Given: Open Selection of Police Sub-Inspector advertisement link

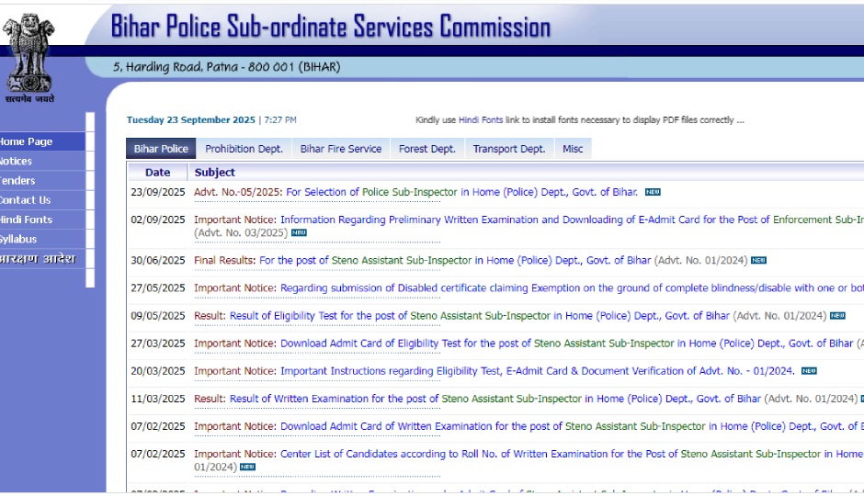Looking at the screenshot, I should 461,193.
